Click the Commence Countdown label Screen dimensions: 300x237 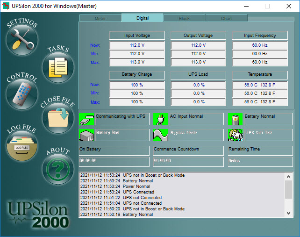pos(188,151)
